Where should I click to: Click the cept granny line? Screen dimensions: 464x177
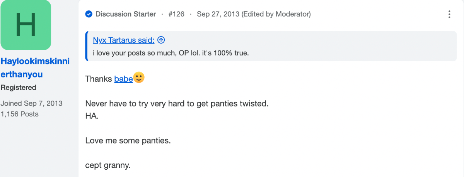pos(108,165)
